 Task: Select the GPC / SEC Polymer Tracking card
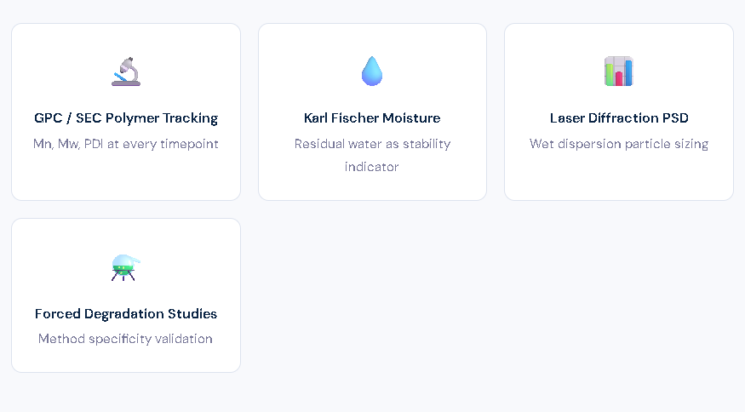pyautogui.click(x=126, y=179)
